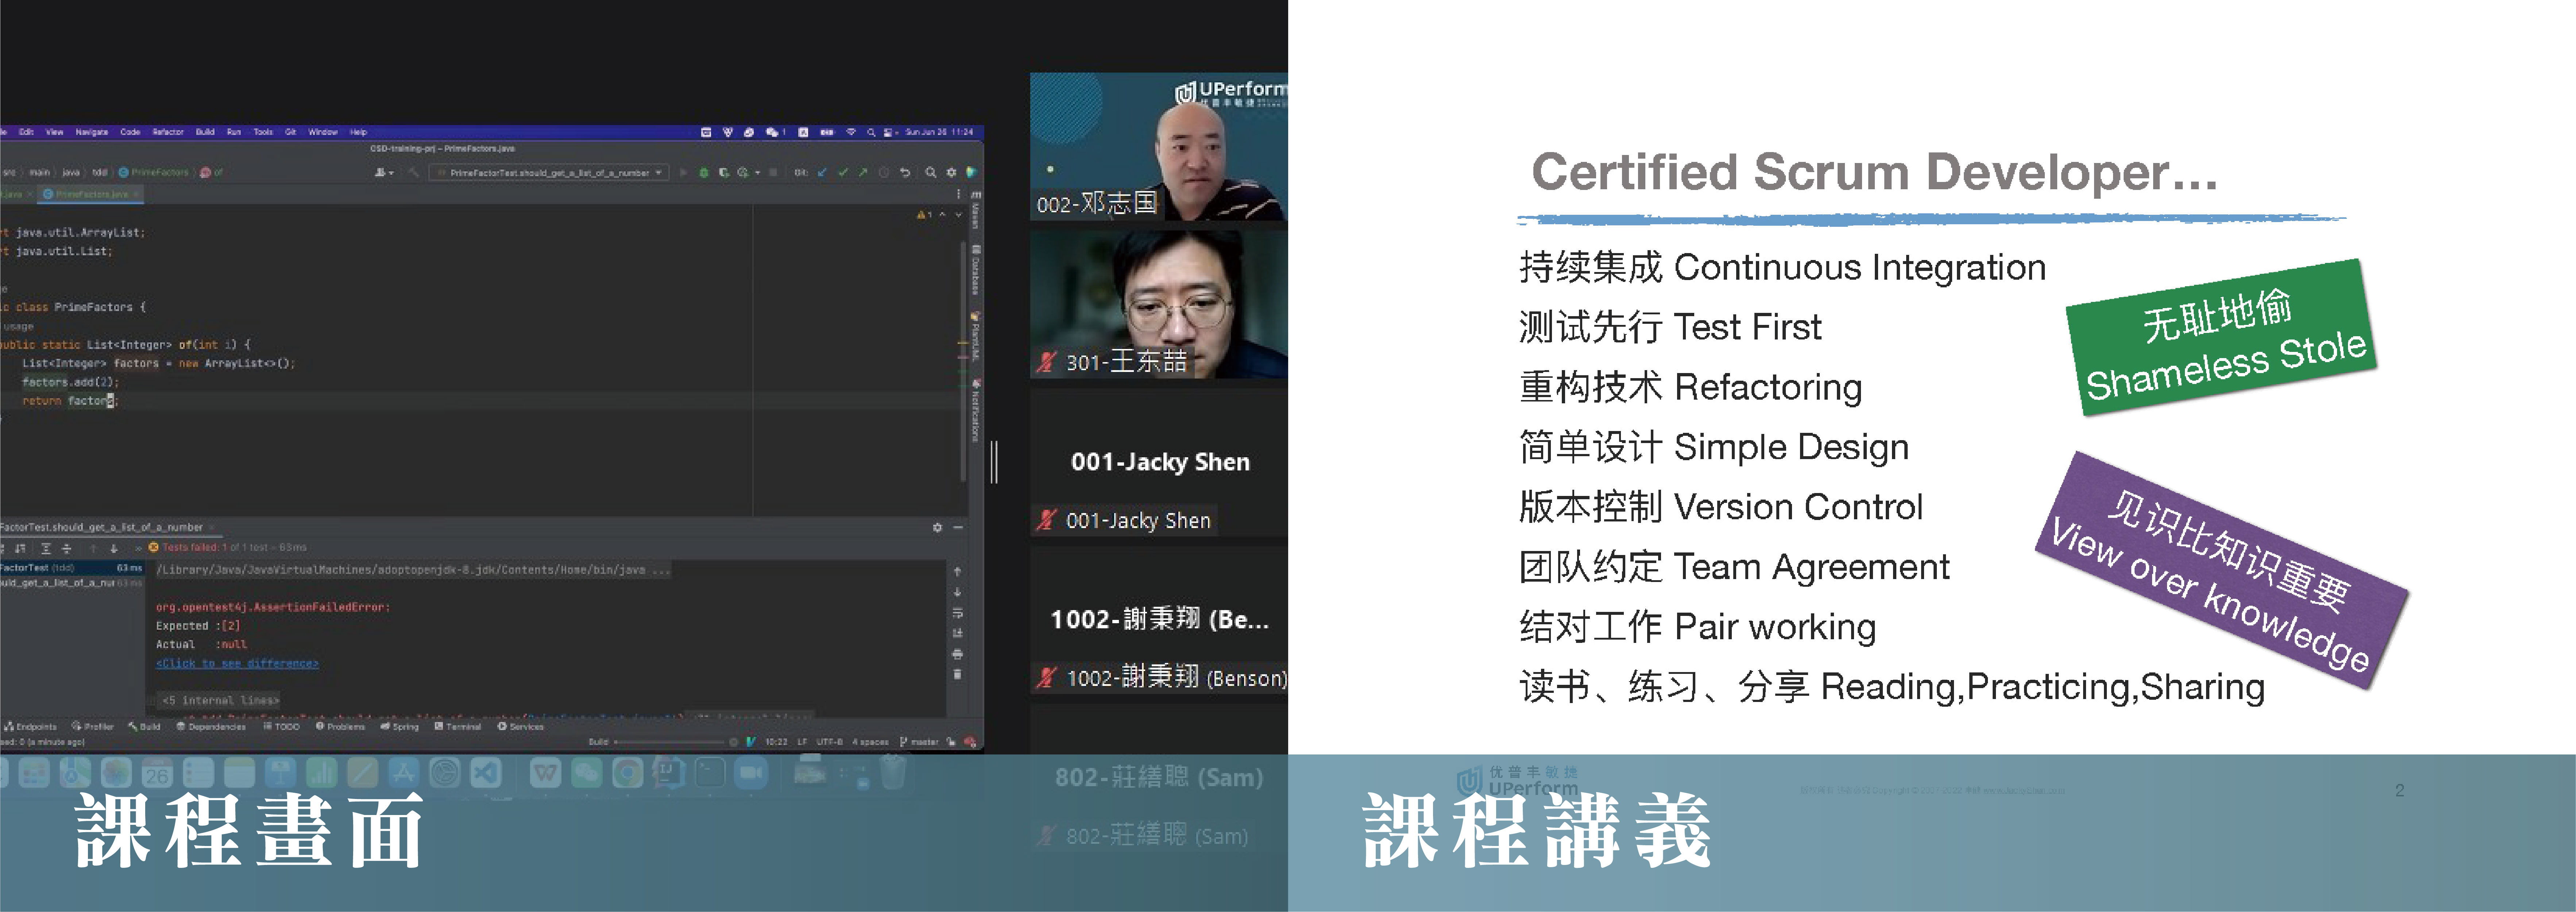Open the Terminal tool window
The image size is (2576, 912).
[458, 727]
